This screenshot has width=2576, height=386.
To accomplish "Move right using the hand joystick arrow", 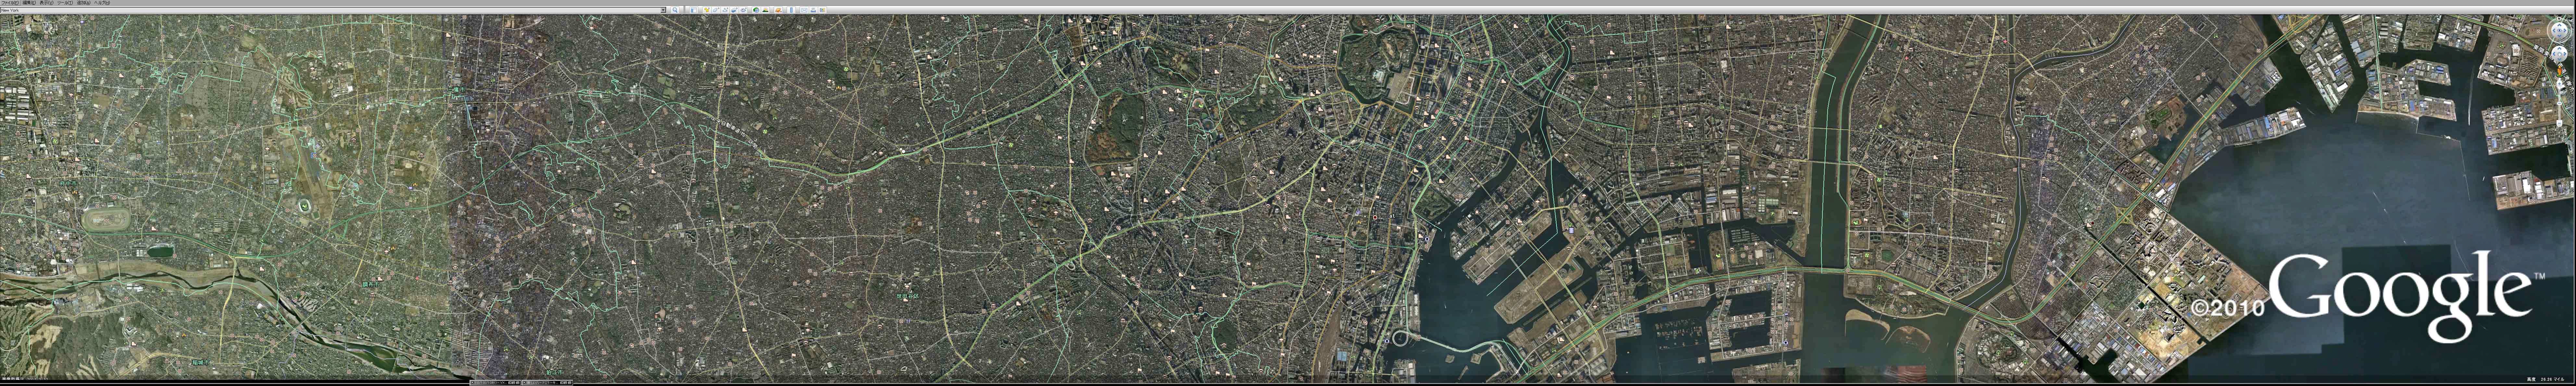I will (2565, 54).
